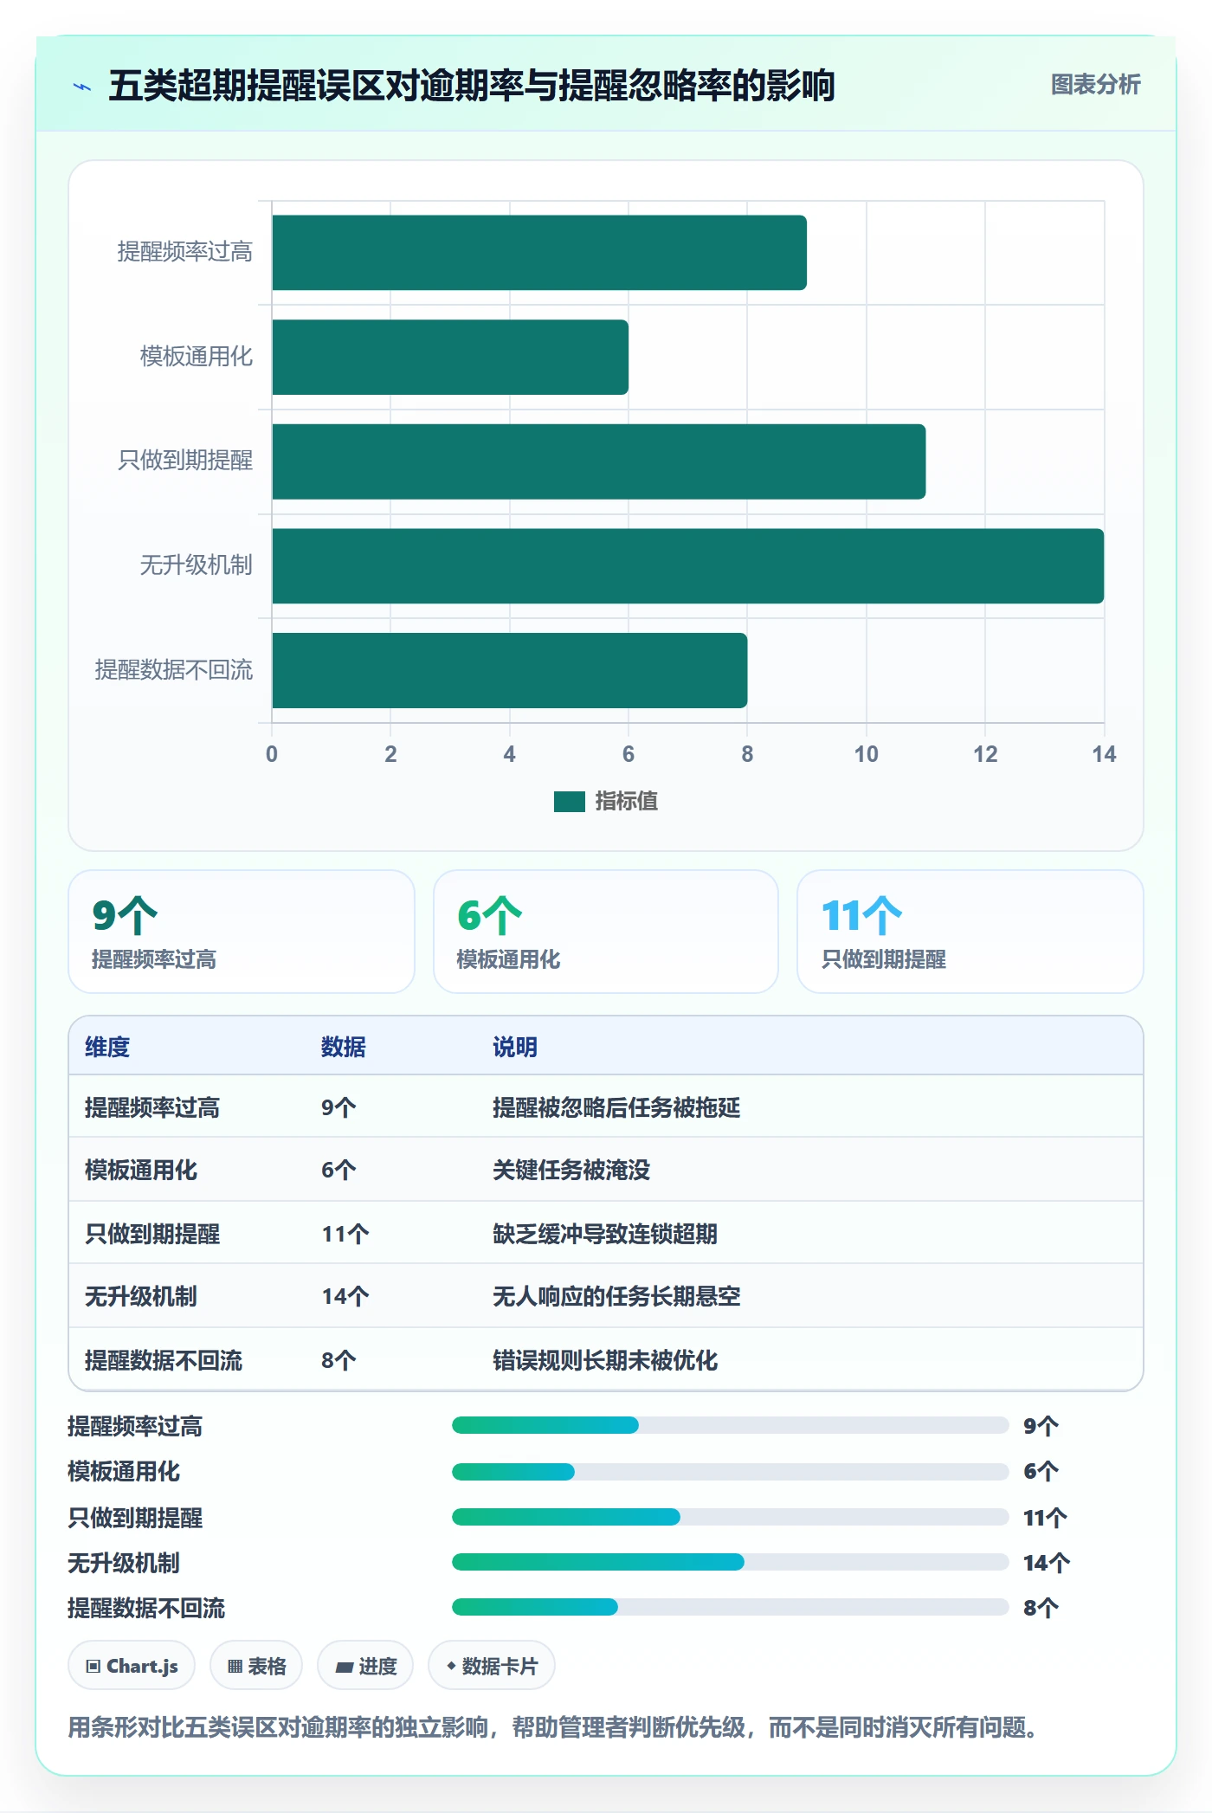This screenshot has width=1212, height=1813.
Task: Click the 无升级机制 table row name
Action: (141, 1296)
